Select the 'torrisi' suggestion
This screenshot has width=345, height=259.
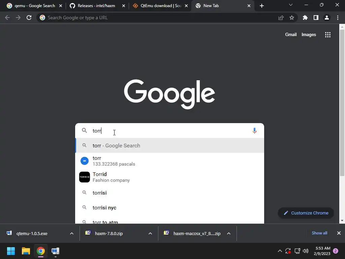point(169,193)
